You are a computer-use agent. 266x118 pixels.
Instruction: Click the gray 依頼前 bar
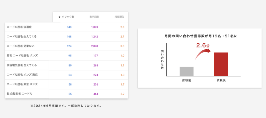click(187, 71)
